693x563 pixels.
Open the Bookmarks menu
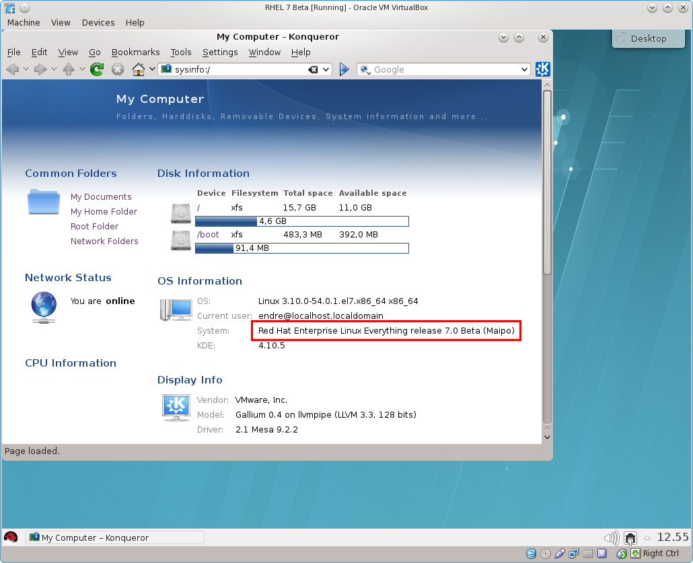pos(136,52)
